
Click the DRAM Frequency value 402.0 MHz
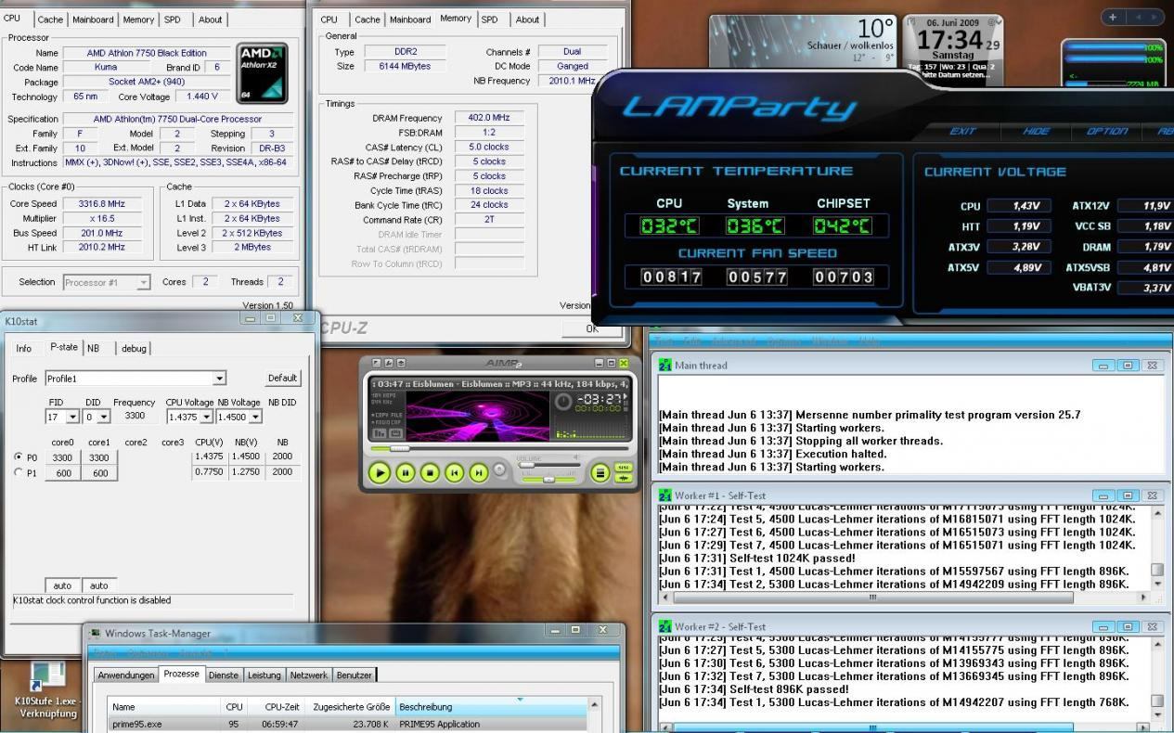tap(488, 118)
